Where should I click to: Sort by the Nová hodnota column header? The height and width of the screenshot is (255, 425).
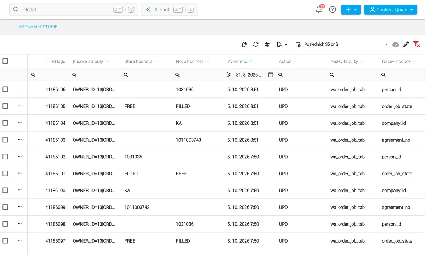[190, 61]
